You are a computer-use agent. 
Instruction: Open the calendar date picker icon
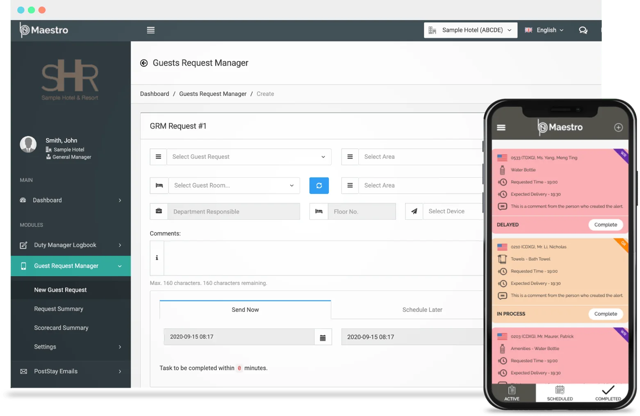click(x=323, y=337)
